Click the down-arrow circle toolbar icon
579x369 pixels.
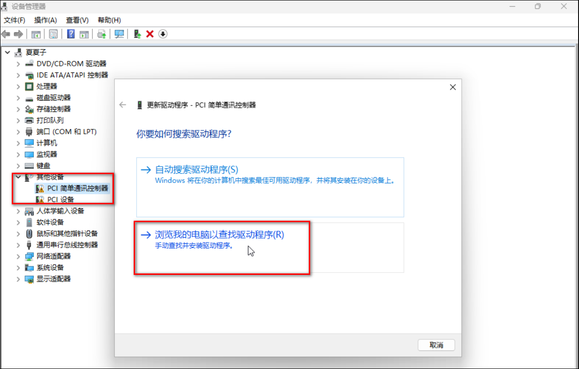tap(163, 34)
